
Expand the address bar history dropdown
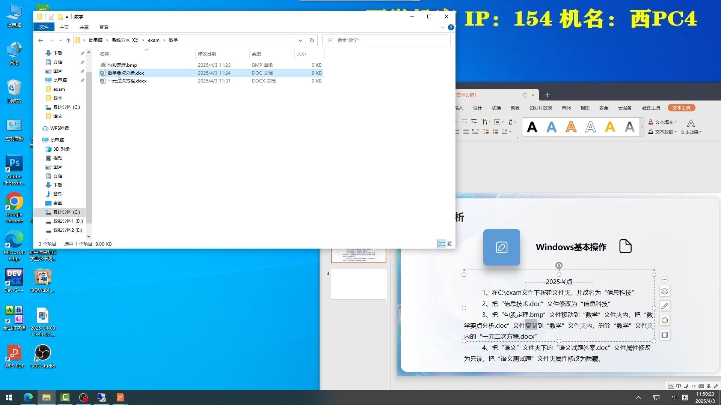(x=300, y=40)
